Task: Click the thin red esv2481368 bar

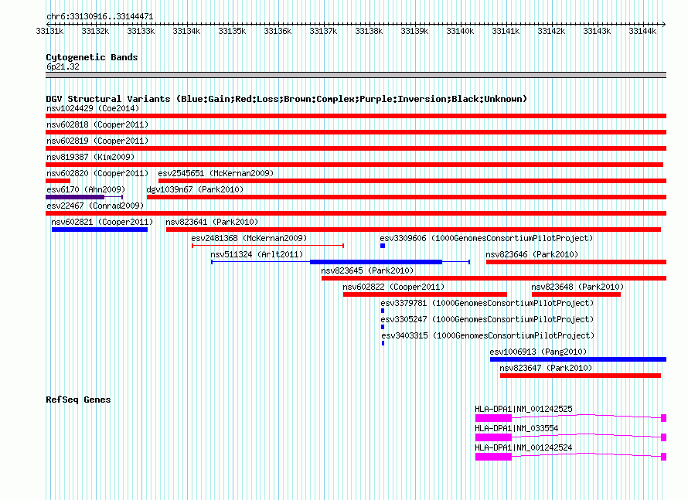Action: coord(267,246)
